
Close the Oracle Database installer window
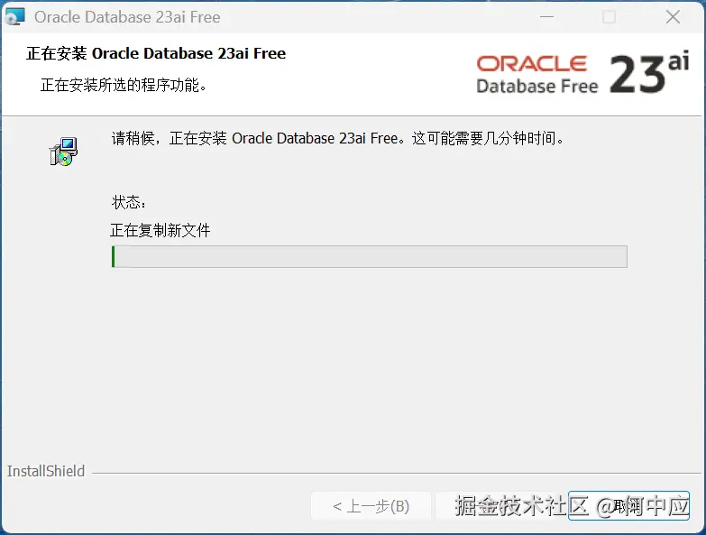673,17
